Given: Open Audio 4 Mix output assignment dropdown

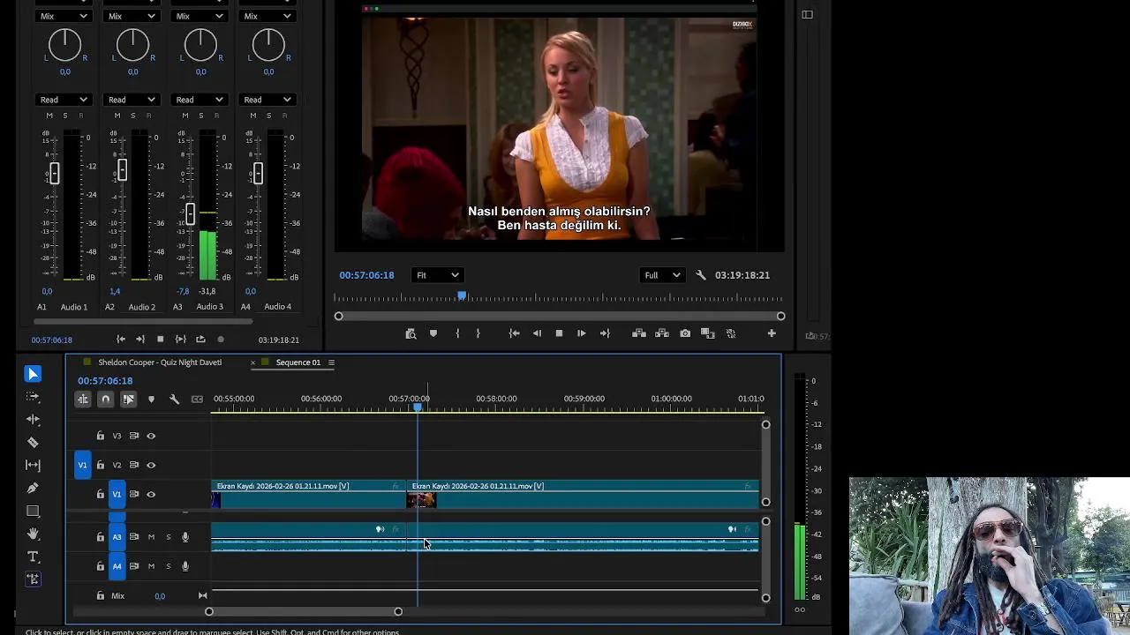Looking at the screenshot, I should (267, 16).
